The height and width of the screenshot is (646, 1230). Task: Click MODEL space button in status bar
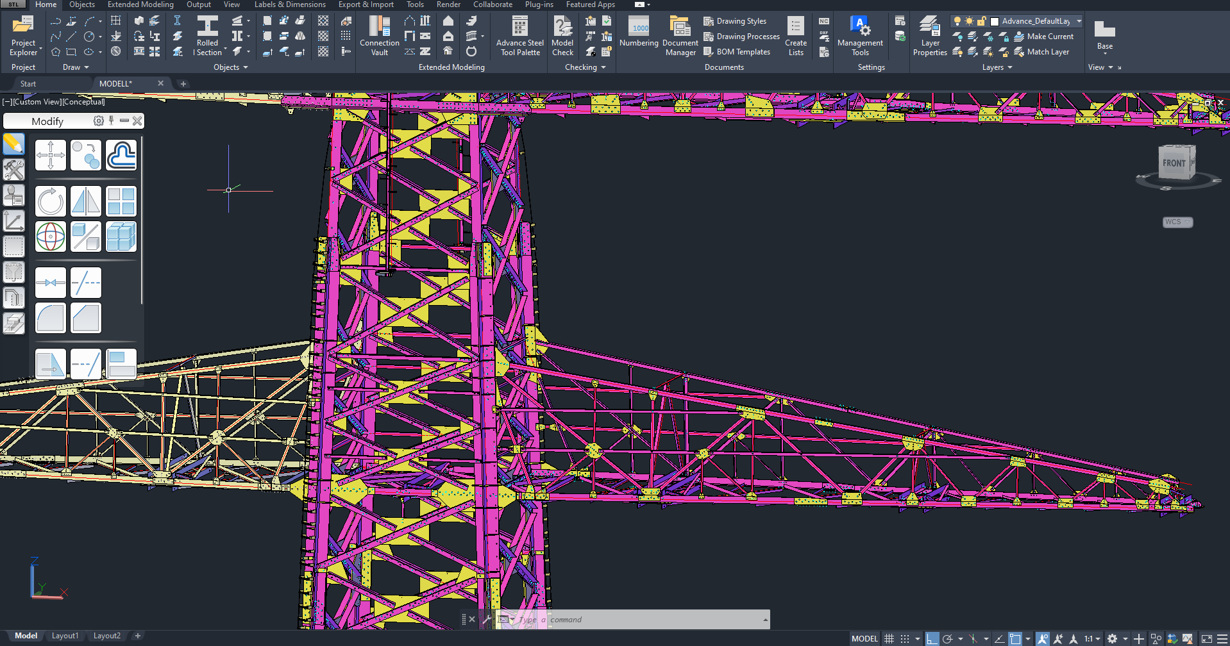click(x=864, y=639)
